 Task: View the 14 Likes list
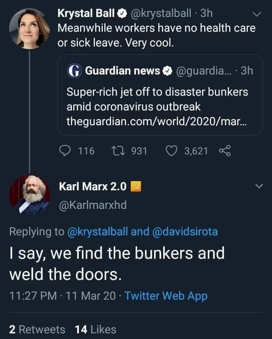96,329
